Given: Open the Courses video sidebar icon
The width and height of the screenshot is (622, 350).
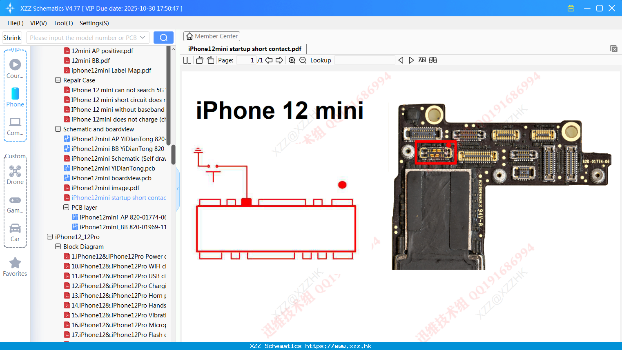Looking at the screenshot, I should point(15,64).
